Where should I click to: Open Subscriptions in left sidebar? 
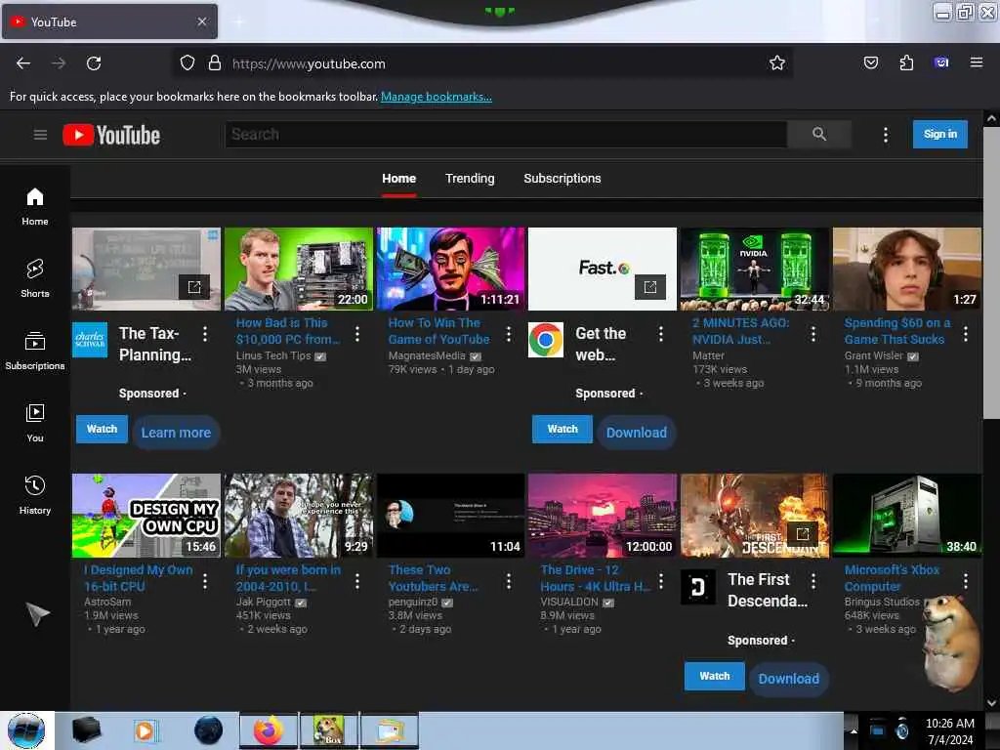point(35,351)
